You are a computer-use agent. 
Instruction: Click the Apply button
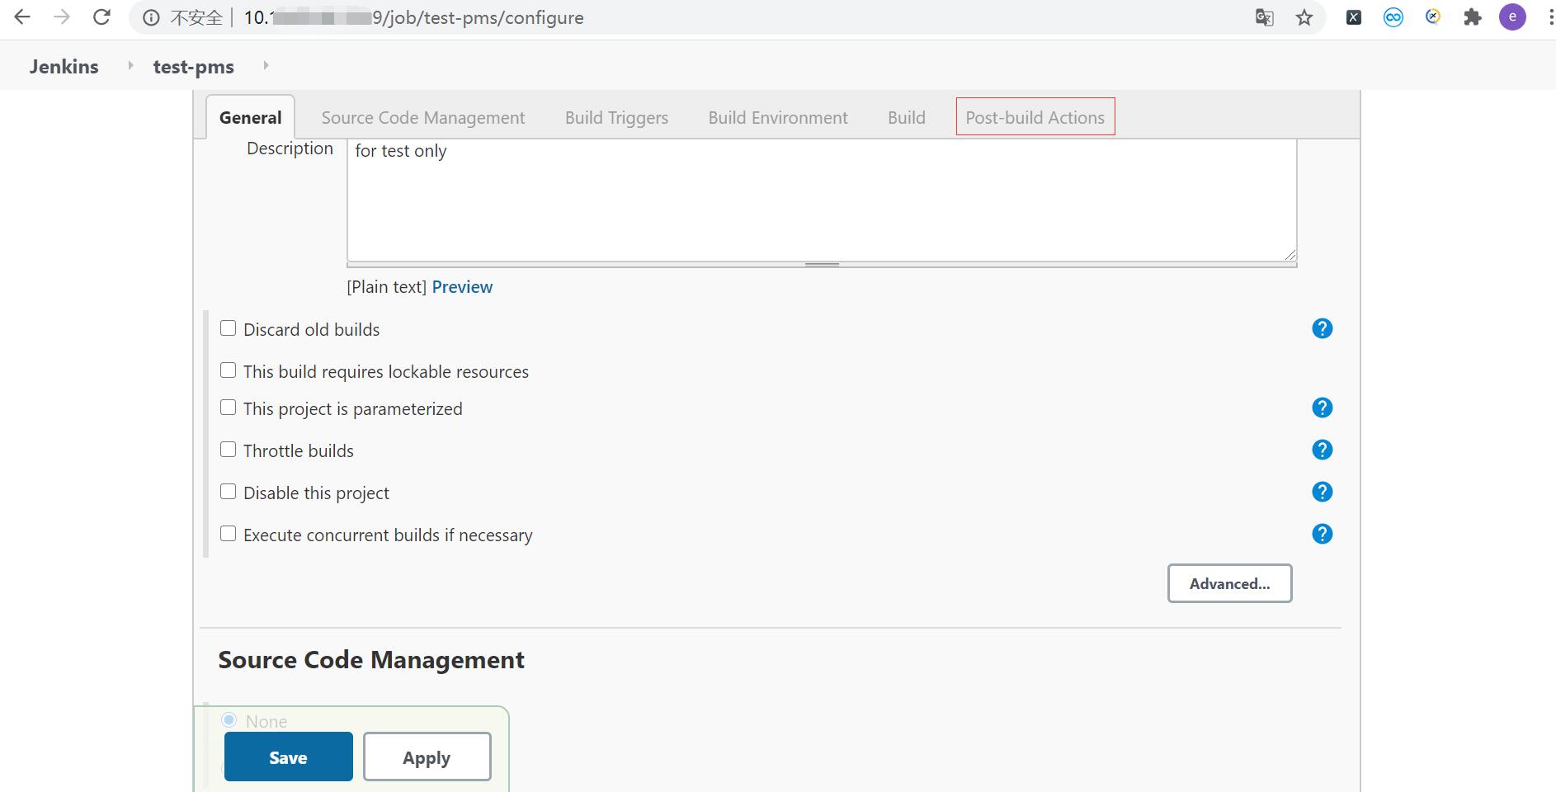pyautogui.click(x=427, y=757)
